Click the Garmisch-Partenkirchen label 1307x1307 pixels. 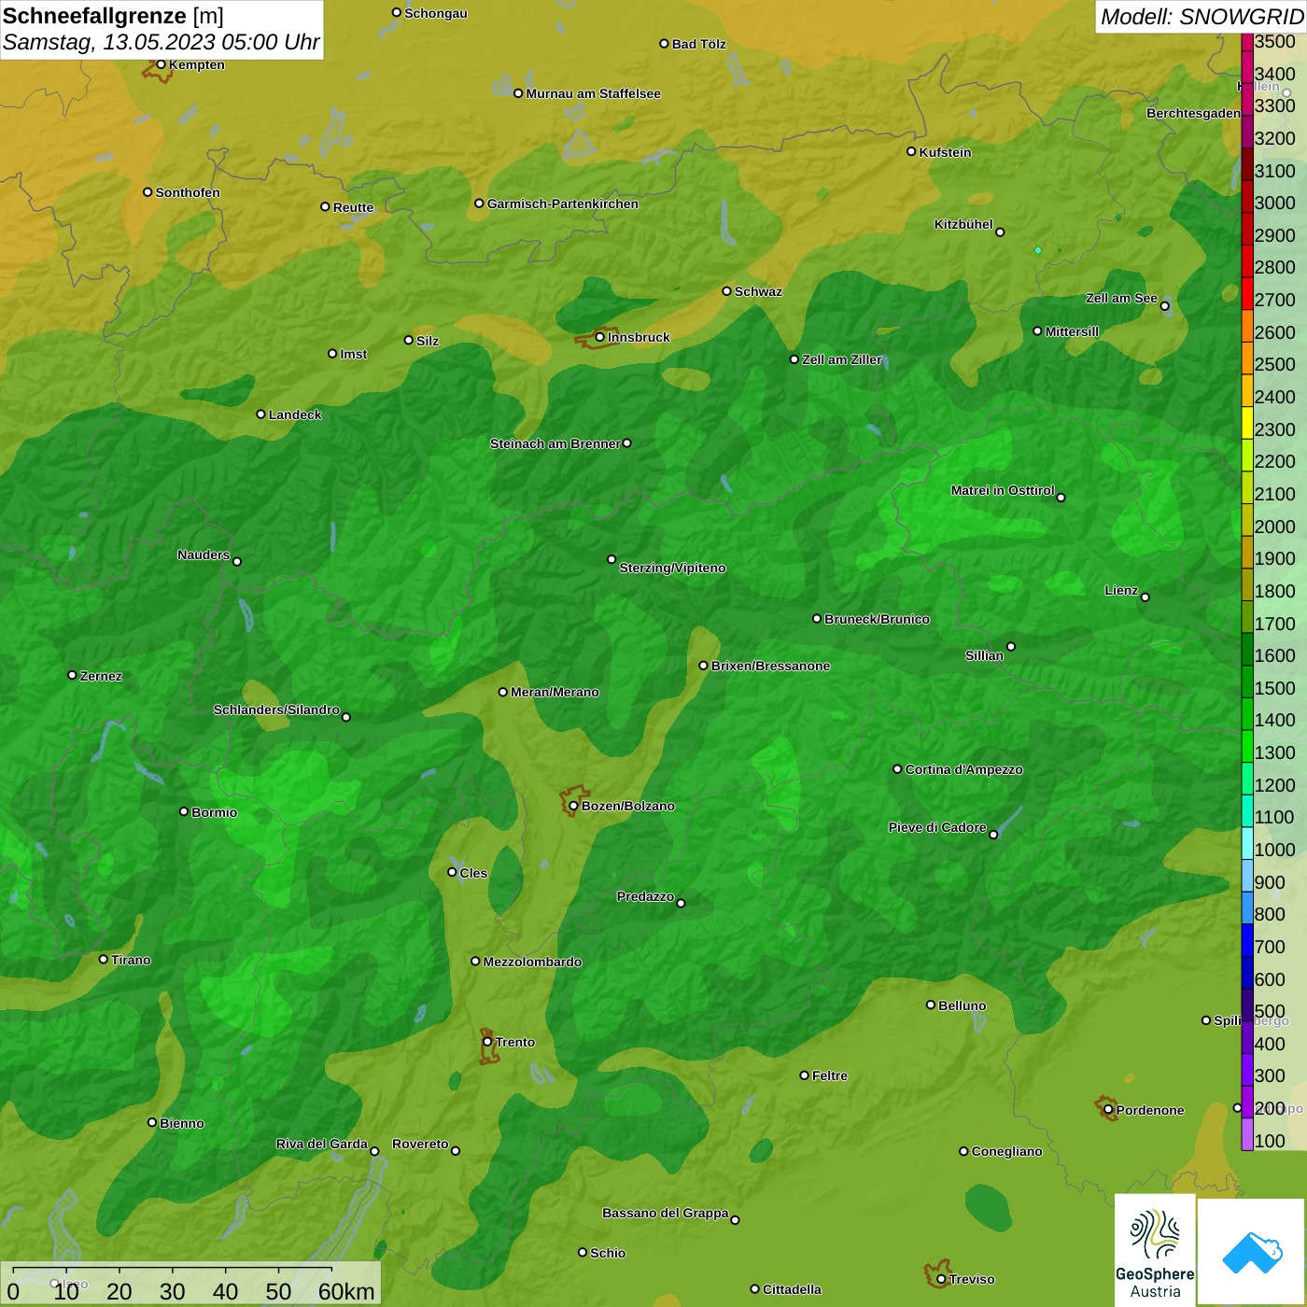(563, 204)
